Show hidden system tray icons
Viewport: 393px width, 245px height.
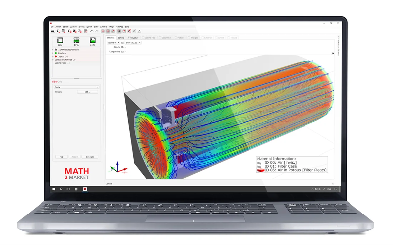click(312, 189)
